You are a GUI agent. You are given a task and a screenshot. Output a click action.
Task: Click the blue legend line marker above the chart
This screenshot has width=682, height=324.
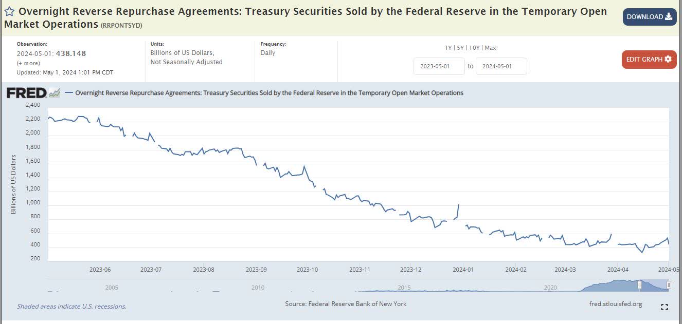tap(68, 93)
